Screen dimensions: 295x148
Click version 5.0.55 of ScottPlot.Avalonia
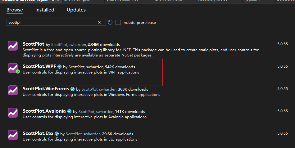point(282,111)
